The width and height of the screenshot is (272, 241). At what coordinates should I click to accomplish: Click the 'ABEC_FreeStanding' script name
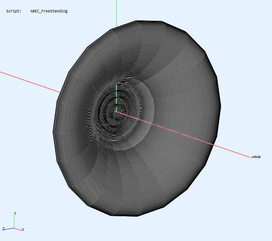coord(49,11)
